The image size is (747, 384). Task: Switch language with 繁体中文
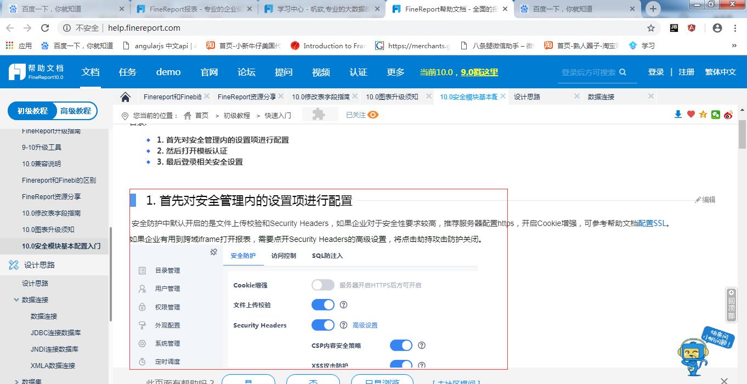720,72
